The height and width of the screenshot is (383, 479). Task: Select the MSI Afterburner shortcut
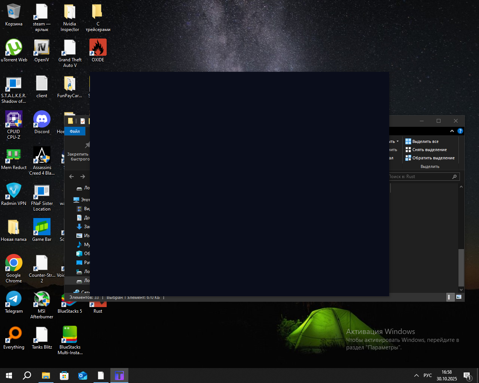(x=42, y=299)
